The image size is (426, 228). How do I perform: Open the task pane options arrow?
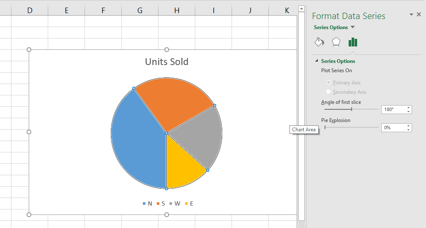pyautogui.click(x=411, y=14)
